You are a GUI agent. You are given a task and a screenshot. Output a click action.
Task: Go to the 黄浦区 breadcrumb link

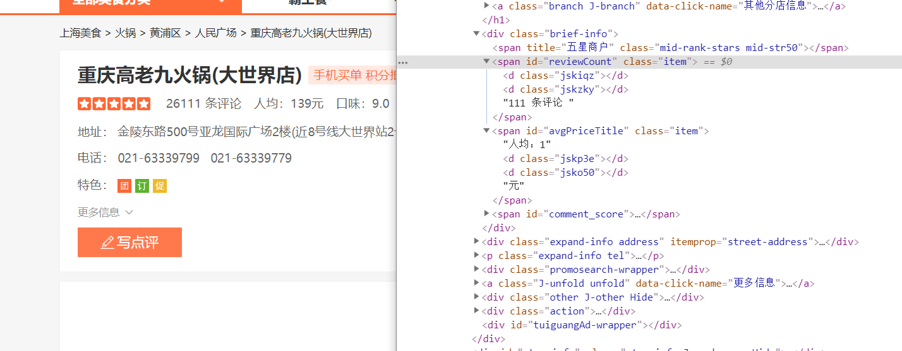click(165, 33)
